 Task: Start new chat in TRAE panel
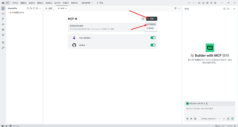coord(224,9)
